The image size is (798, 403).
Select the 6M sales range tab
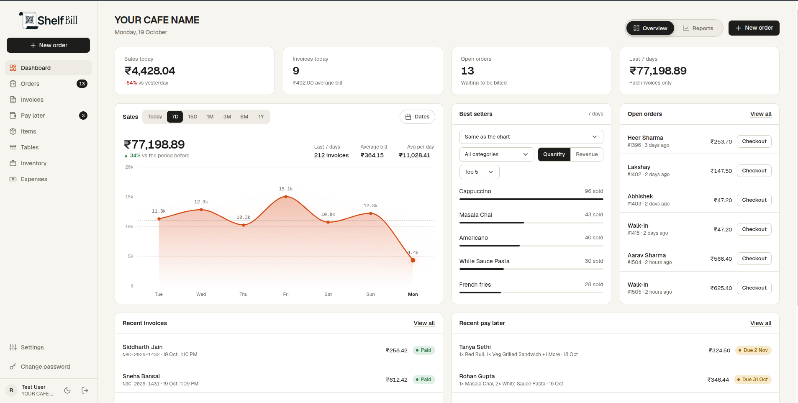(244, 117)
